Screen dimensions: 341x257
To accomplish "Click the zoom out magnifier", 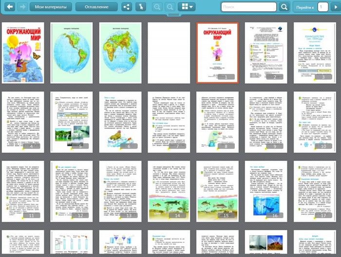I will tap(170, 7).
